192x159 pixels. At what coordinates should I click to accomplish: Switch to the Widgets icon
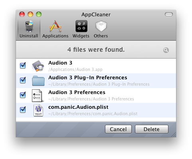pyautogui.click(x=81, y=26)
